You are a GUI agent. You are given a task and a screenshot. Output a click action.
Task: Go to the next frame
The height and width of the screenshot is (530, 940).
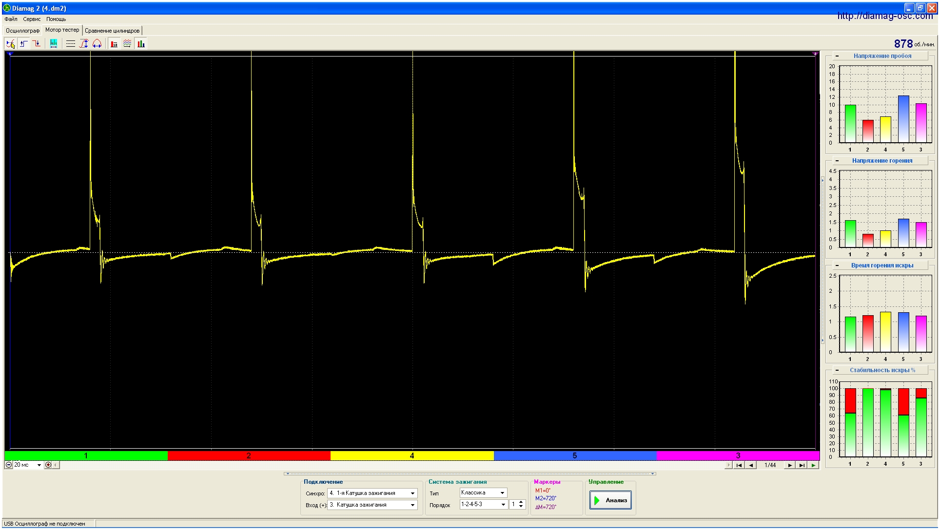(790, 465)
